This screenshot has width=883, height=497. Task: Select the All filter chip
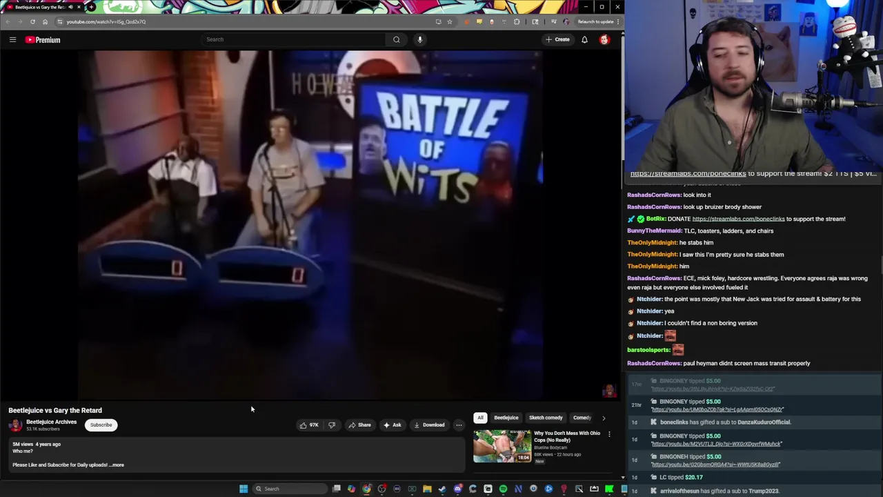pyautogui.click(x=480, y=418)
